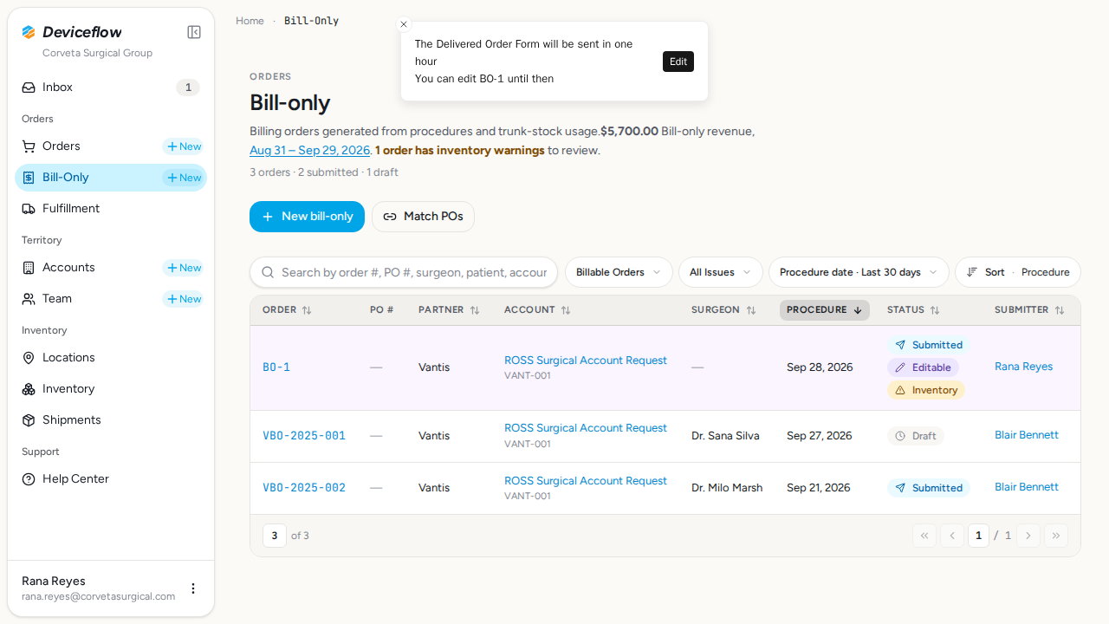This screenshot has height=624, width=1109.
Task: Go to the previous page arrow
Action: coord(952,536)
